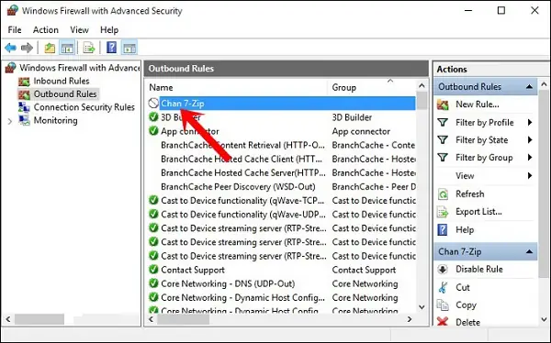Click the Refresh icon in Actions pane
The width and height of the screenshot is (551, 343).
coord(443,194)
